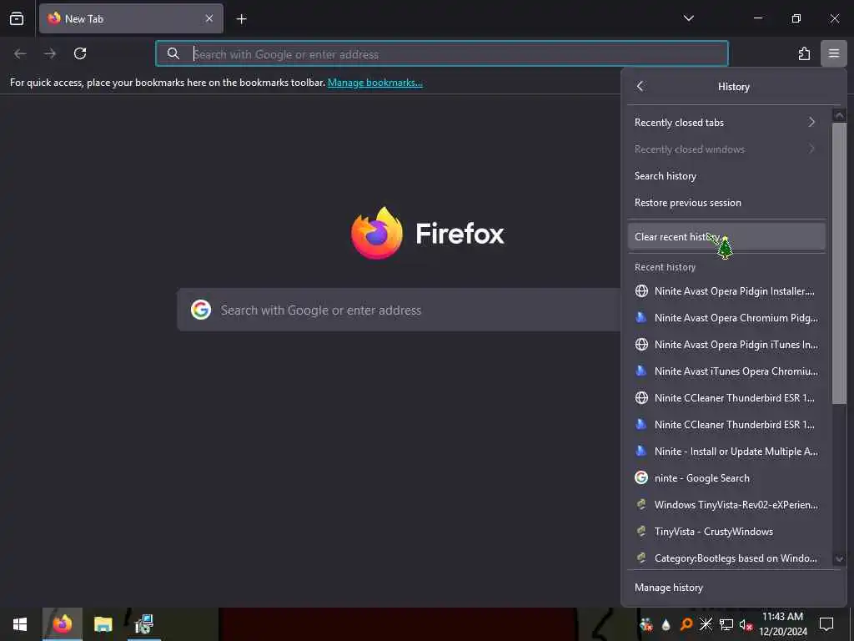Go forward one page arrow
This screenshot has width=854, height=641.
tap(50, 53)
